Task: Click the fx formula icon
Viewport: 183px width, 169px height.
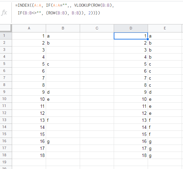Action: coord(4,12)
